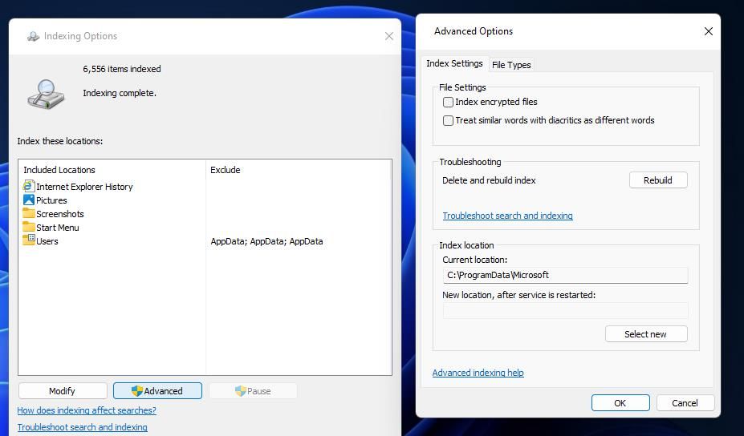
Task: Open Troubleshoot link in Indexing Options window
Action: pyautogui.click(x=82, y=427)
